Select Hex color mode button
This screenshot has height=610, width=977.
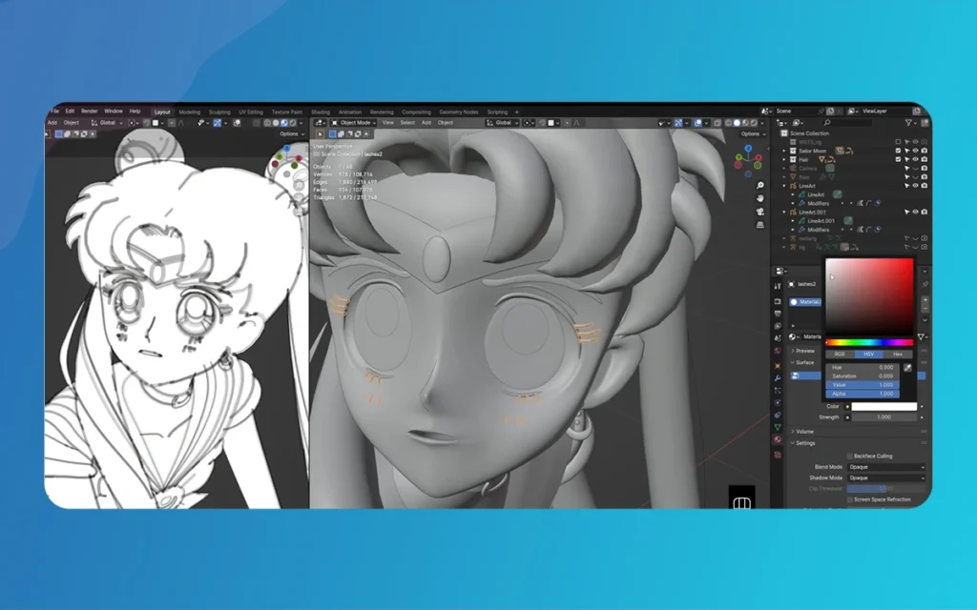(897, 355)
